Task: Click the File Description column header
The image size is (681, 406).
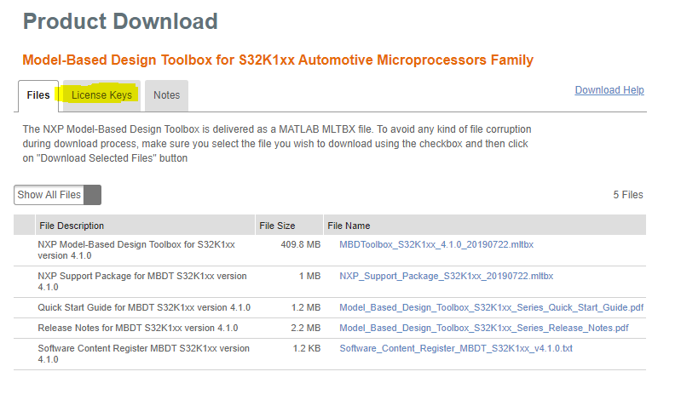Action: pyautogui.click(x=72, y=226)
